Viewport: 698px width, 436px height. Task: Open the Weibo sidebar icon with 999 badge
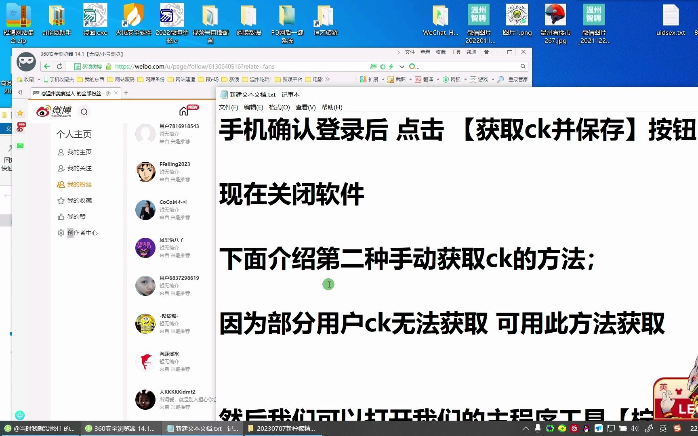coord(20,128)
